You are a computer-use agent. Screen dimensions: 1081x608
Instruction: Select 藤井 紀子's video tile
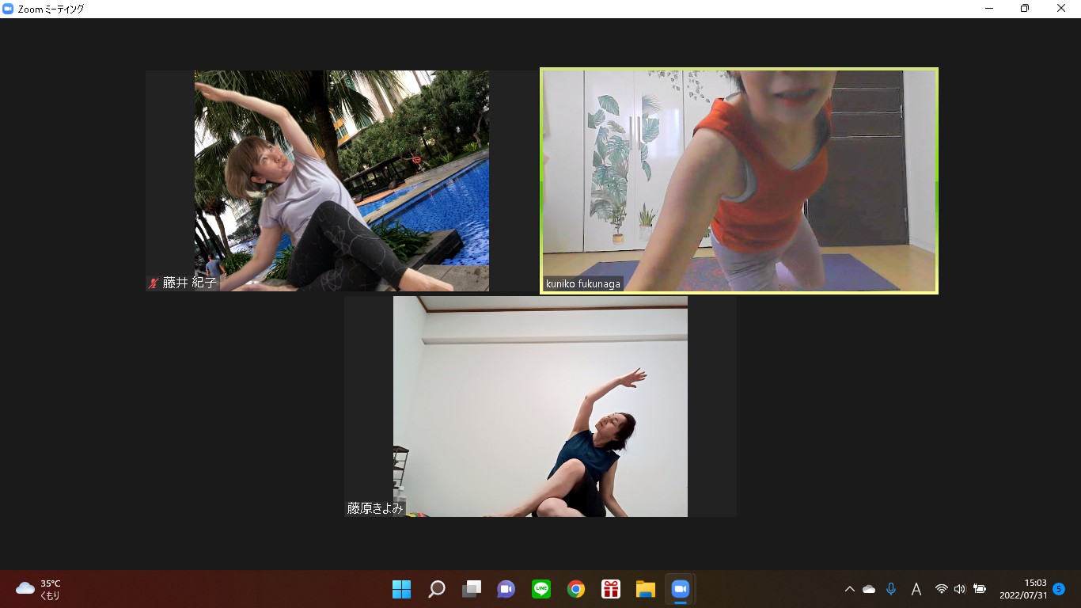(x=342, y=180)
